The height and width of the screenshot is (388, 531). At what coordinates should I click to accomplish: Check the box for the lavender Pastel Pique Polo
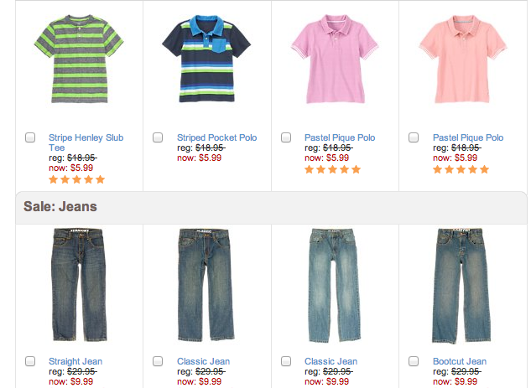(286, 137)
